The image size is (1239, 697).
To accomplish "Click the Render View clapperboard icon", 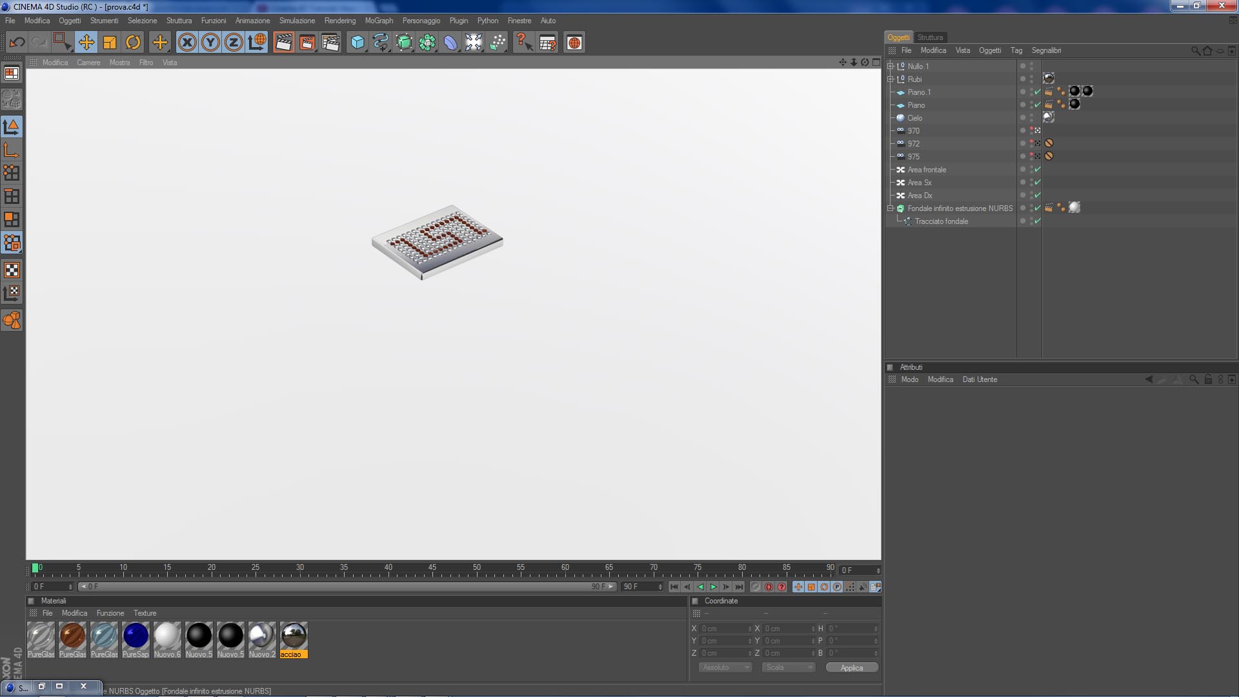I will tap(283, 43).
